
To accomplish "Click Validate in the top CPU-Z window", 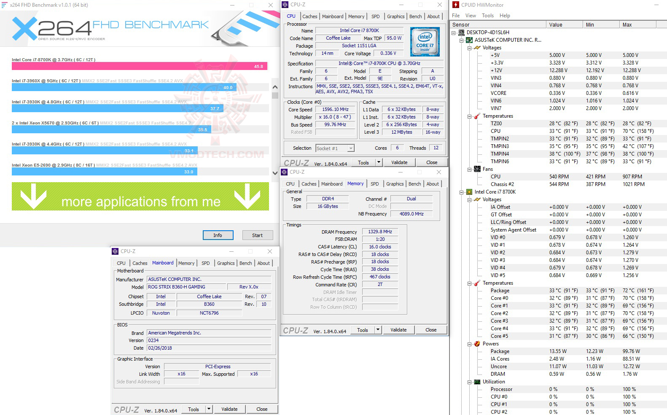I will click(x=399, y=162).
